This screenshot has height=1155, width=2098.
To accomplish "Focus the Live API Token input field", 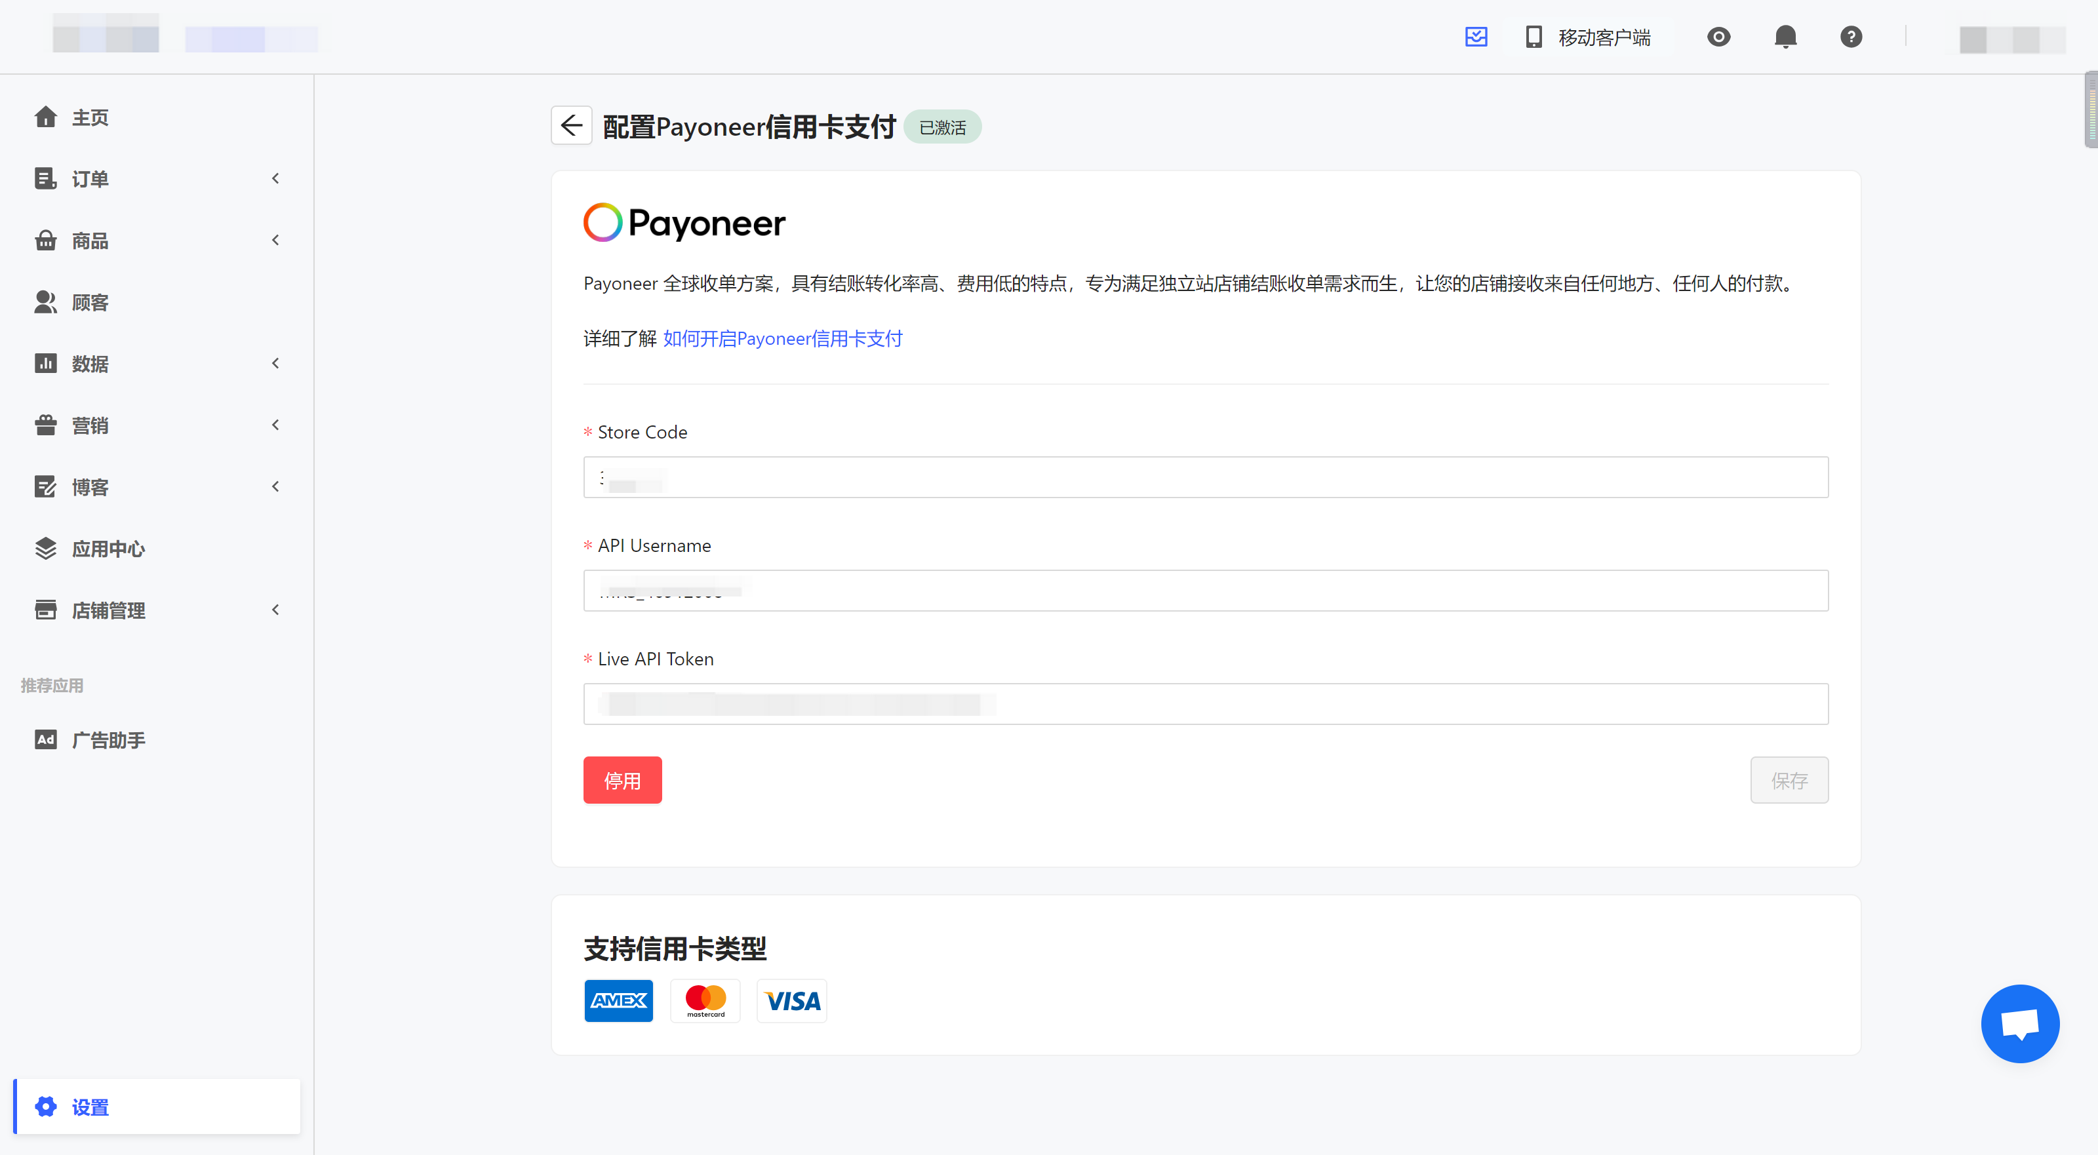I will coord(1206,704).
